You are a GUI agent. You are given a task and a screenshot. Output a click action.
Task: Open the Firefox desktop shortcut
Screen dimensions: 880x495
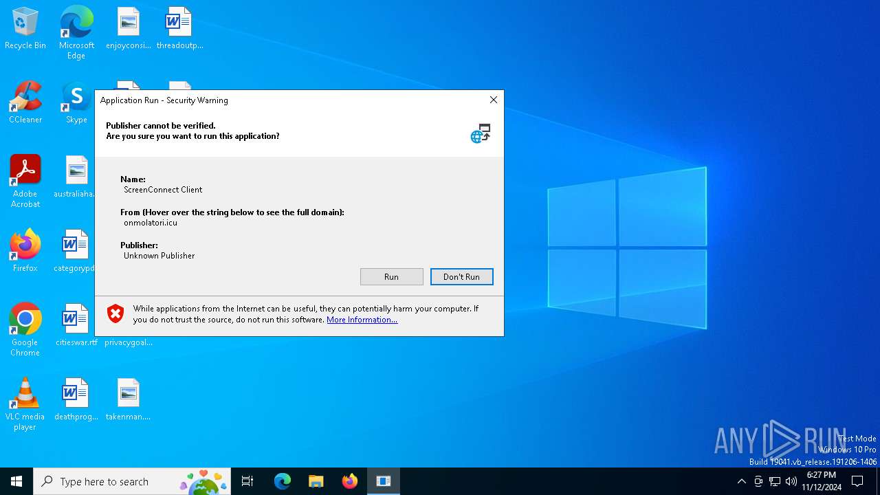click(25, 252)
